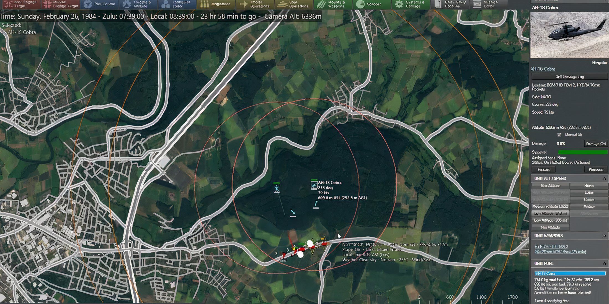Set altitude to Medium Altitude preset
Screen dimensions: 609x304
(x=550, y=206)
